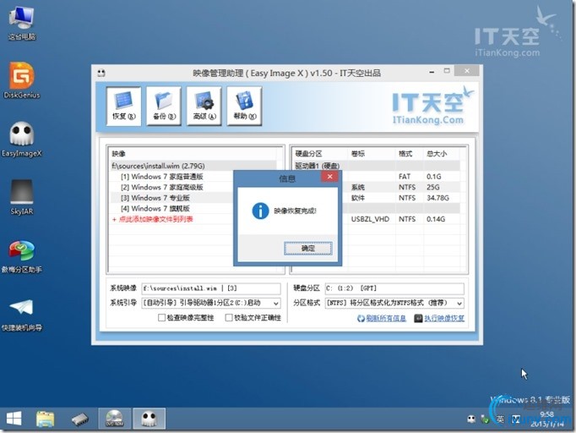
Task: Minimize the Easy Image X window
Action: click(x=432, y=72)
